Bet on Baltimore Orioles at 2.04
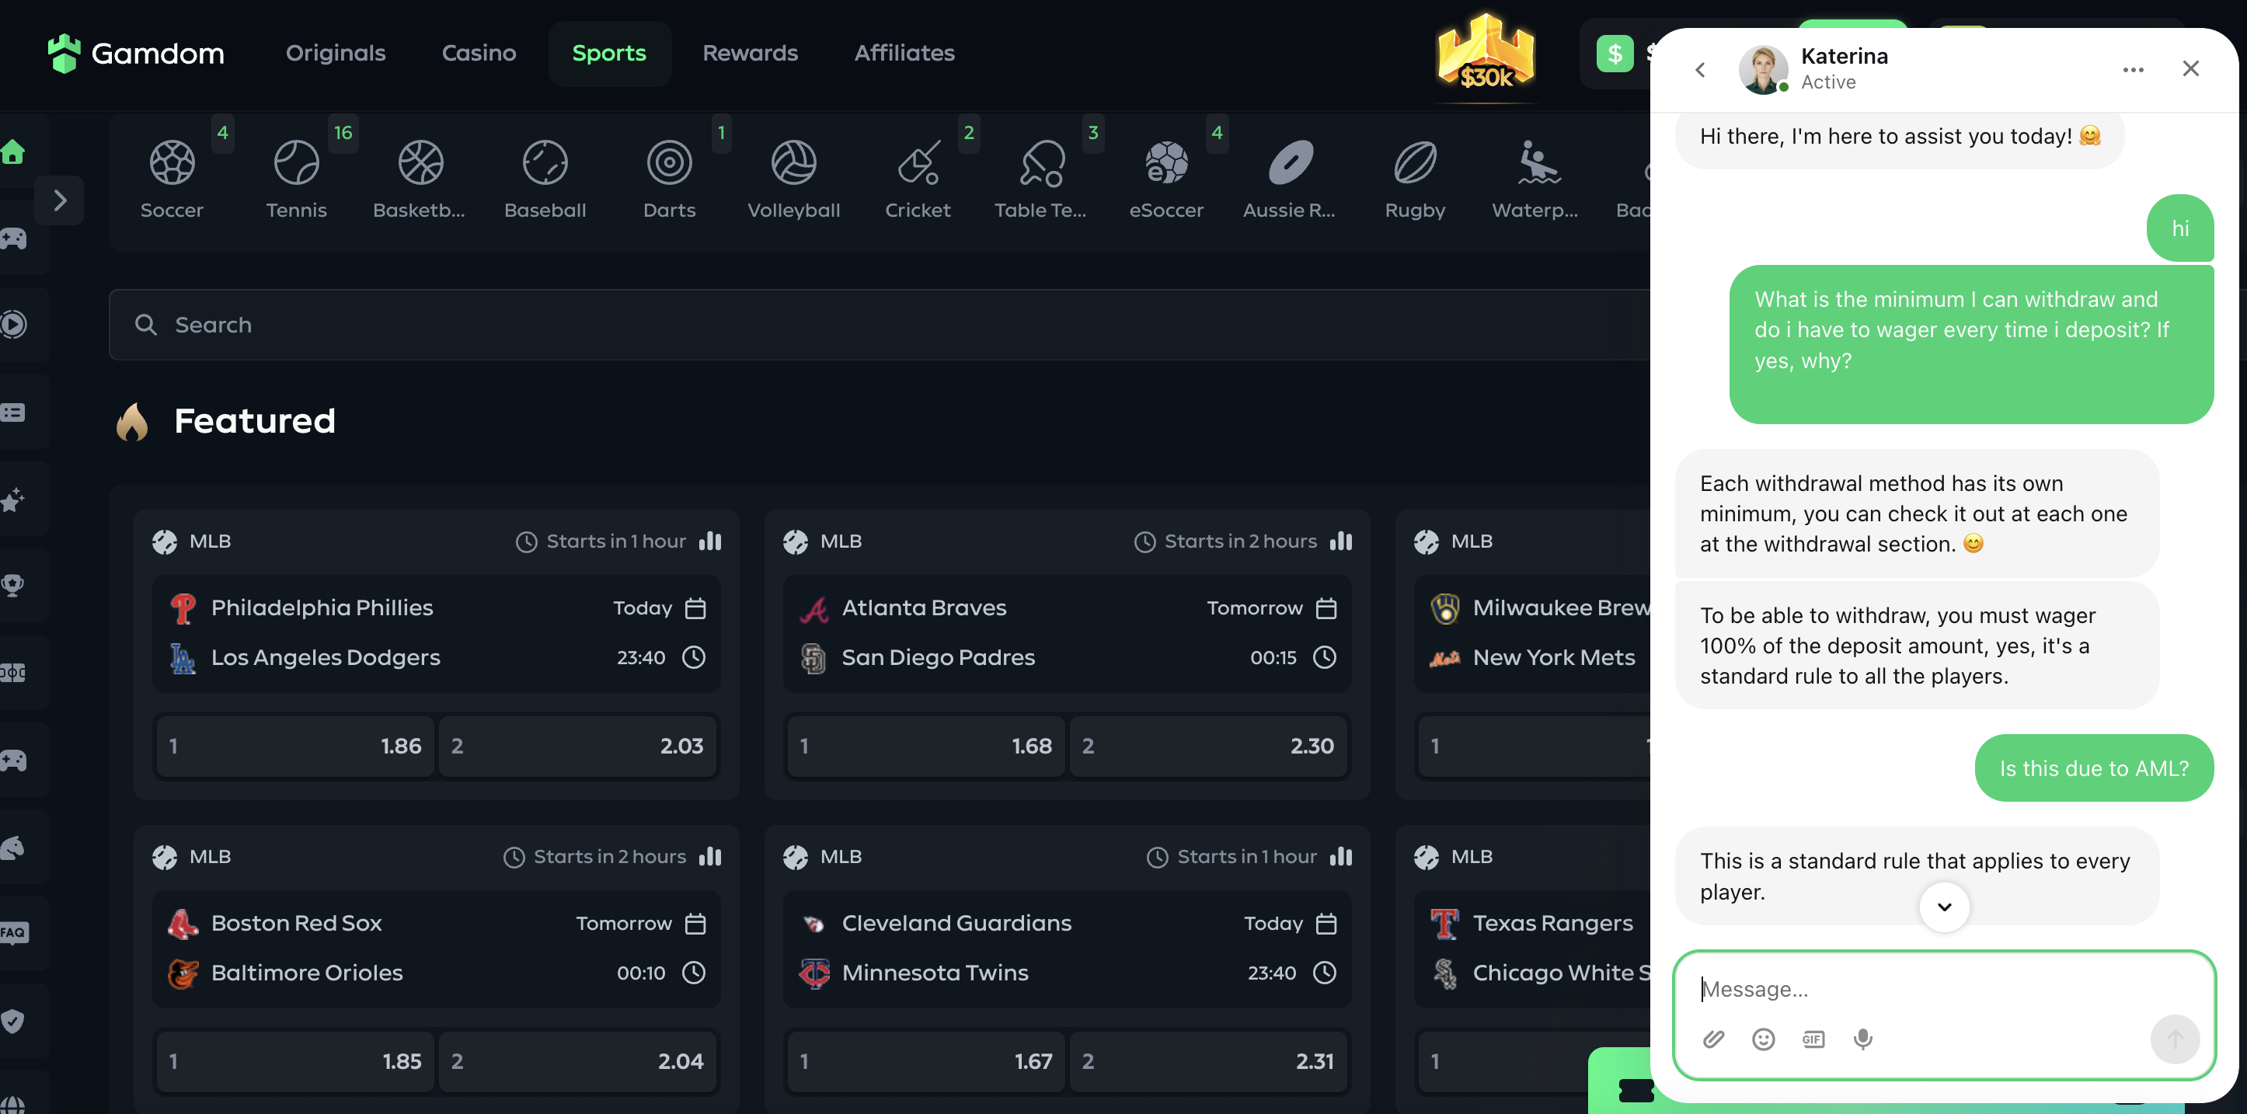Image resolution: width=2247 pixels, height=1114 pixels. pyautogui.click(x=577, y=1062)
